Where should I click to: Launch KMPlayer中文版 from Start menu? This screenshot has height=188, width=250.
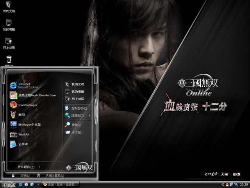pyautogui.click(x=25, y=125)
